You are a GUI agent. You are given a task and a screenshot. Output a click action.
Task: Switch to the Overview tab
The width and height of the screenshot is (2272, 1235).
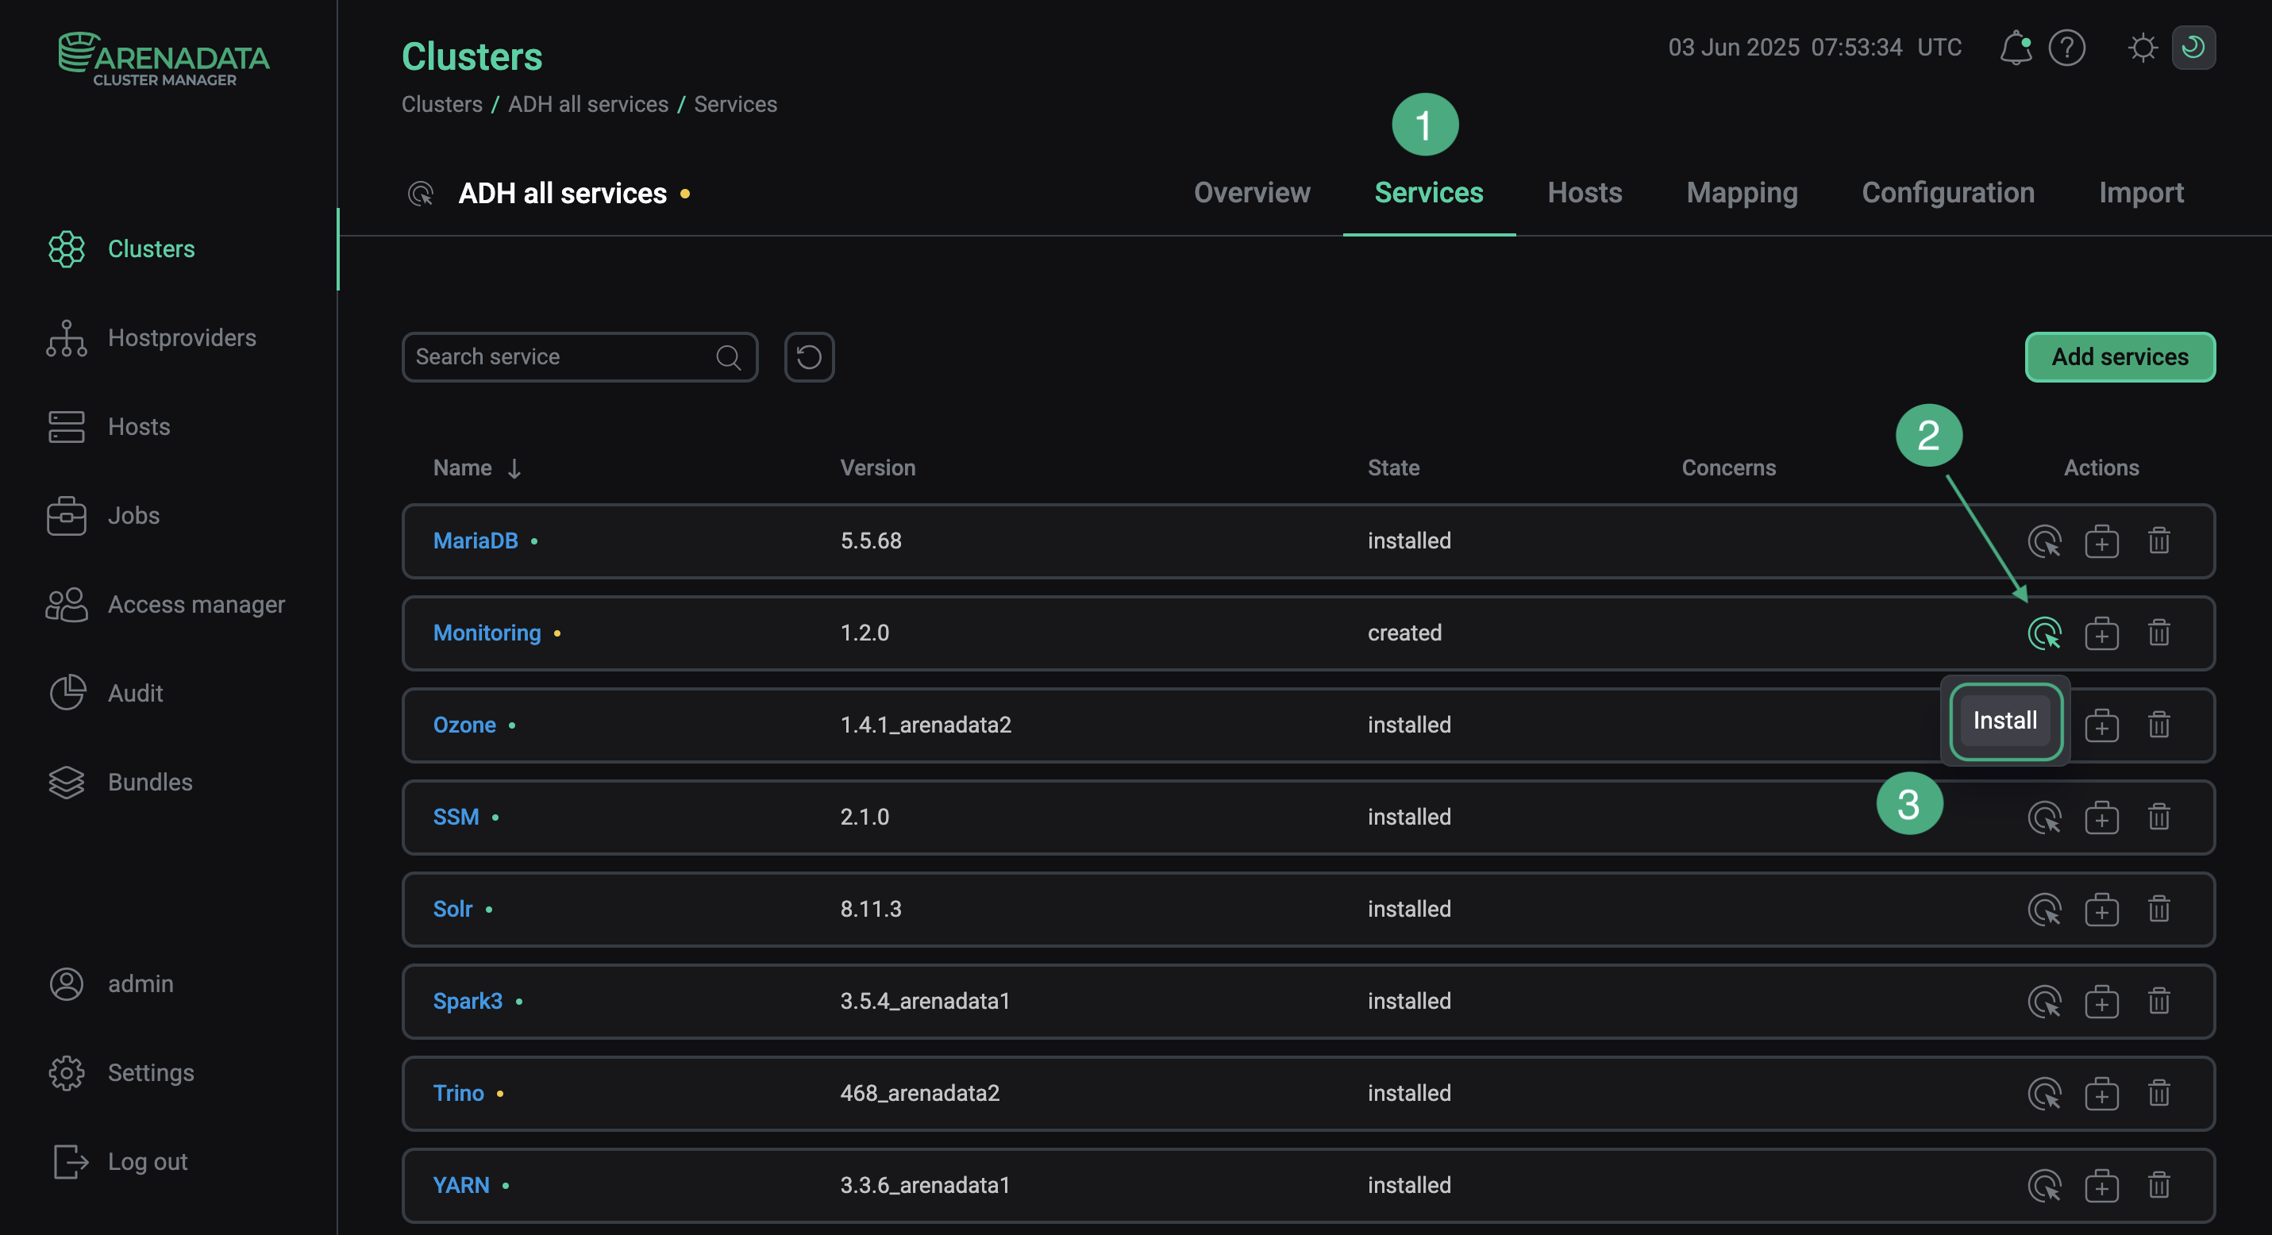point(1252,193)
